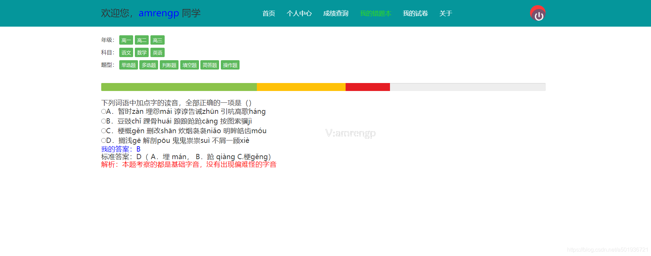The image size is (651, 256).
Task: Click the red power logout icon
Action: pos(538,13)
